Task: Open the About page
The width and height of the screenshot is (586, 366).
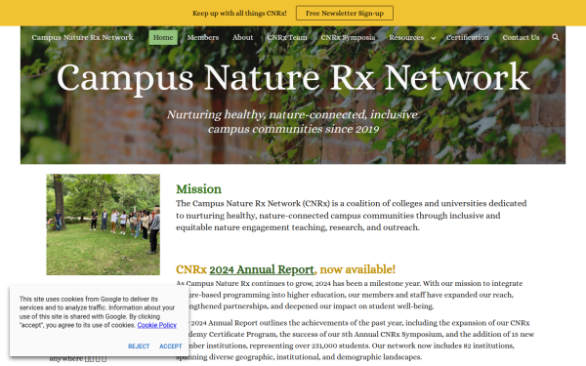Action: click(242, 37)
